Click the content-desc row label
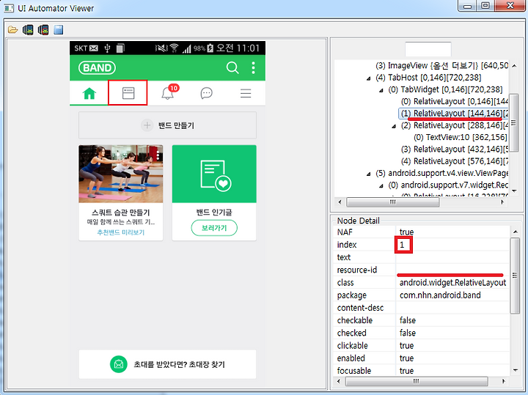 (360, 308)
